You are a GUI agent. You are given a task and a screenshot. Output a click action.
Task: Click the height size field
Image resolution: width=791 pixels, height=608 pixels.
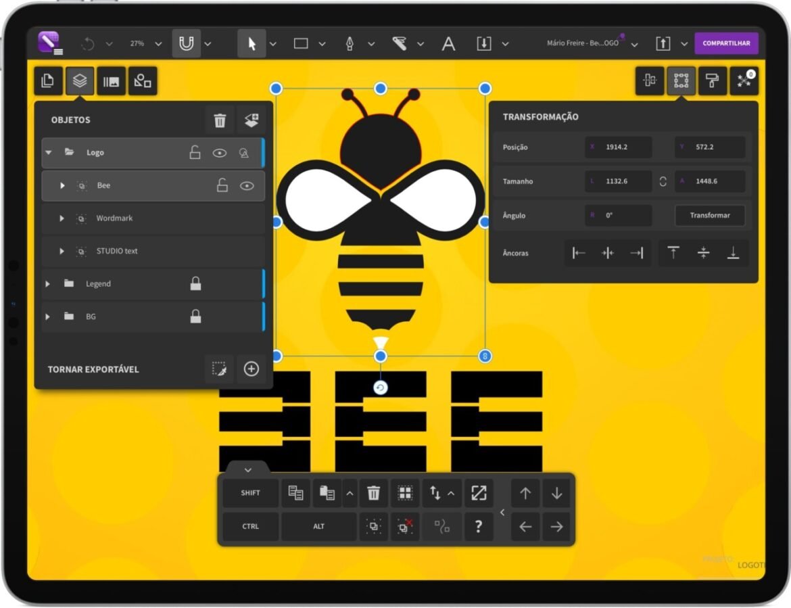711,181
